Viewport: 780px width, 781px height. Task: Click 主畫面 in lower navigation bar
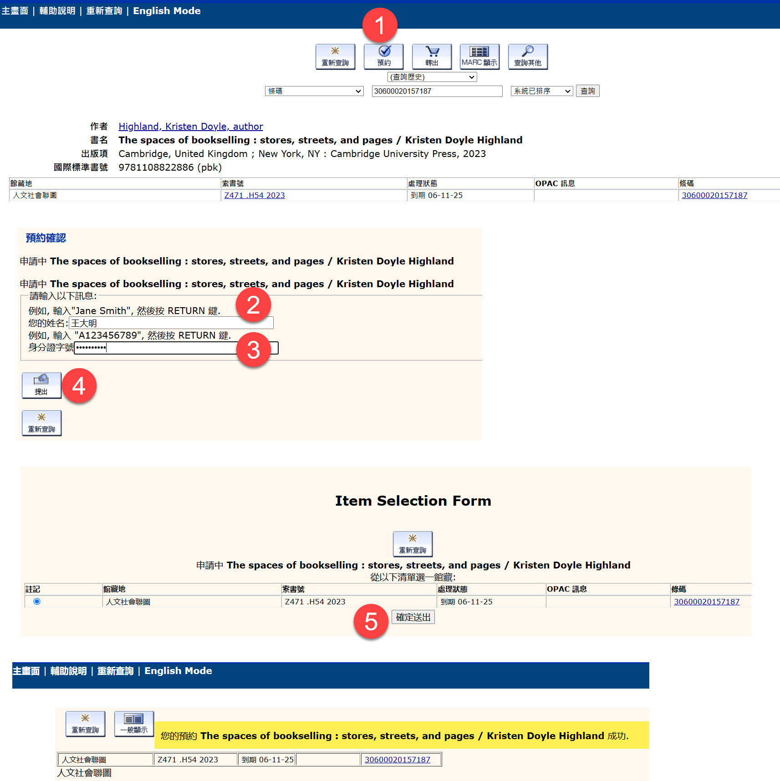click(x=26, y=671)
